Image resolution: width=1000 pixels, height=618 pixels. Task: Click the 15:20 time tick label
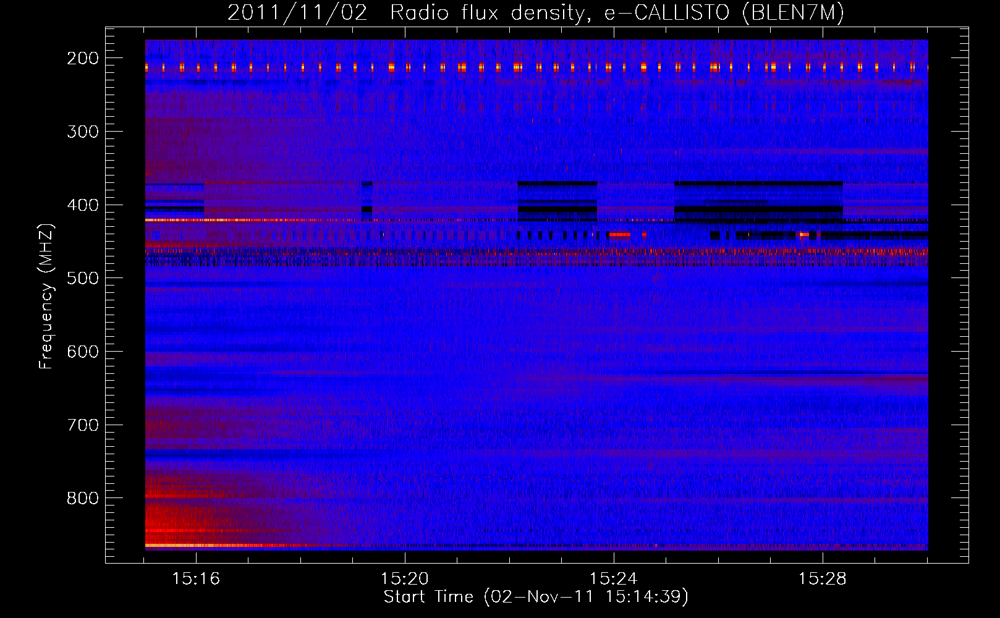[405, 579]
